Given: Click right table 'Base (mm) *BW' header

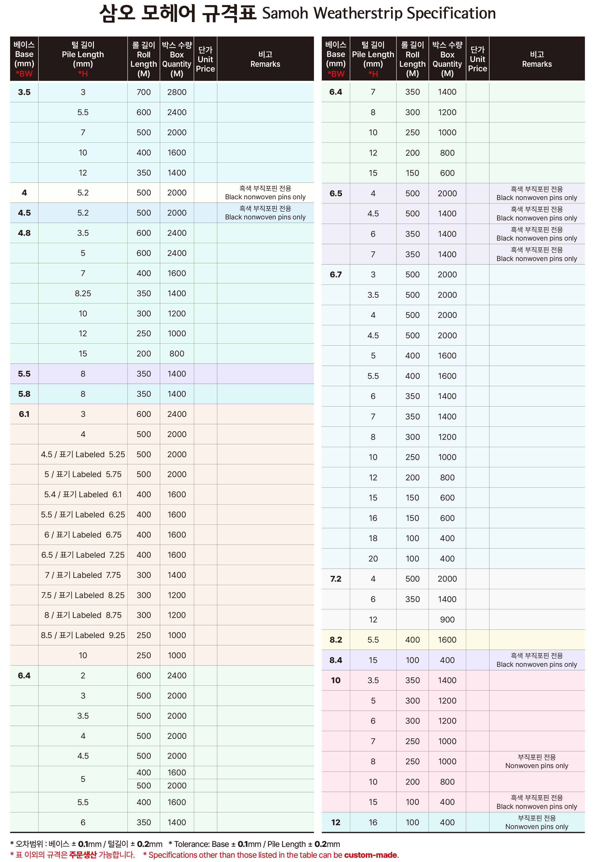Looking at the screenshot, I should click(336, 59).
